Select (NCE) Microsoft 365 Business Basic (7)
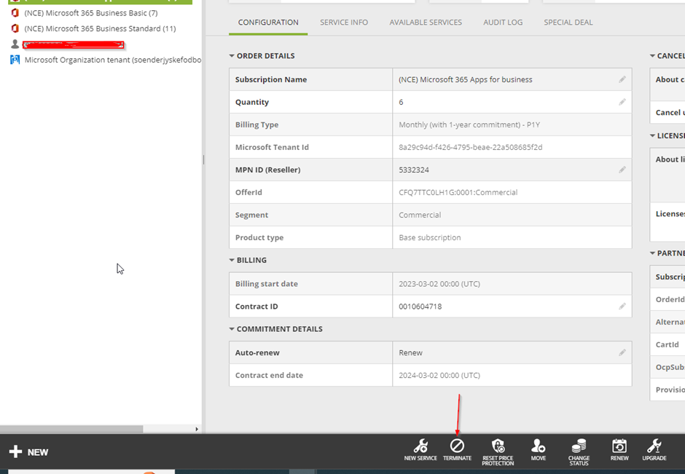Screen dimensions: 685x474 (x=91, y=13)
